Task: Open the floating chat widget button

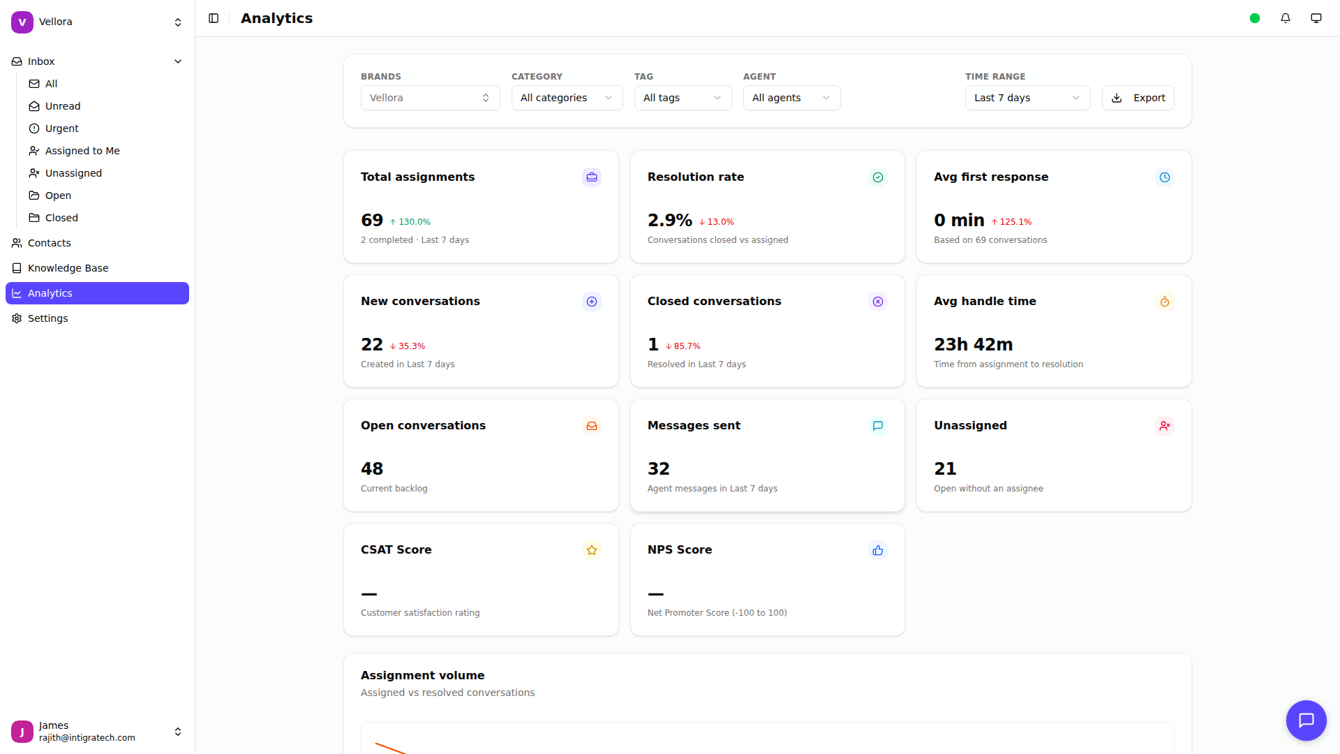Action: [x=1306, y=720]
